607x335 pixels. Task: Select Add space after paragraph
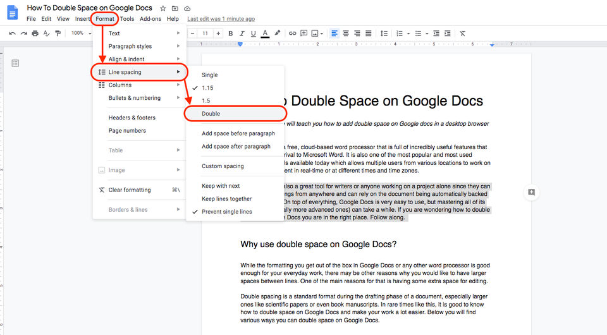pos(235,146)
